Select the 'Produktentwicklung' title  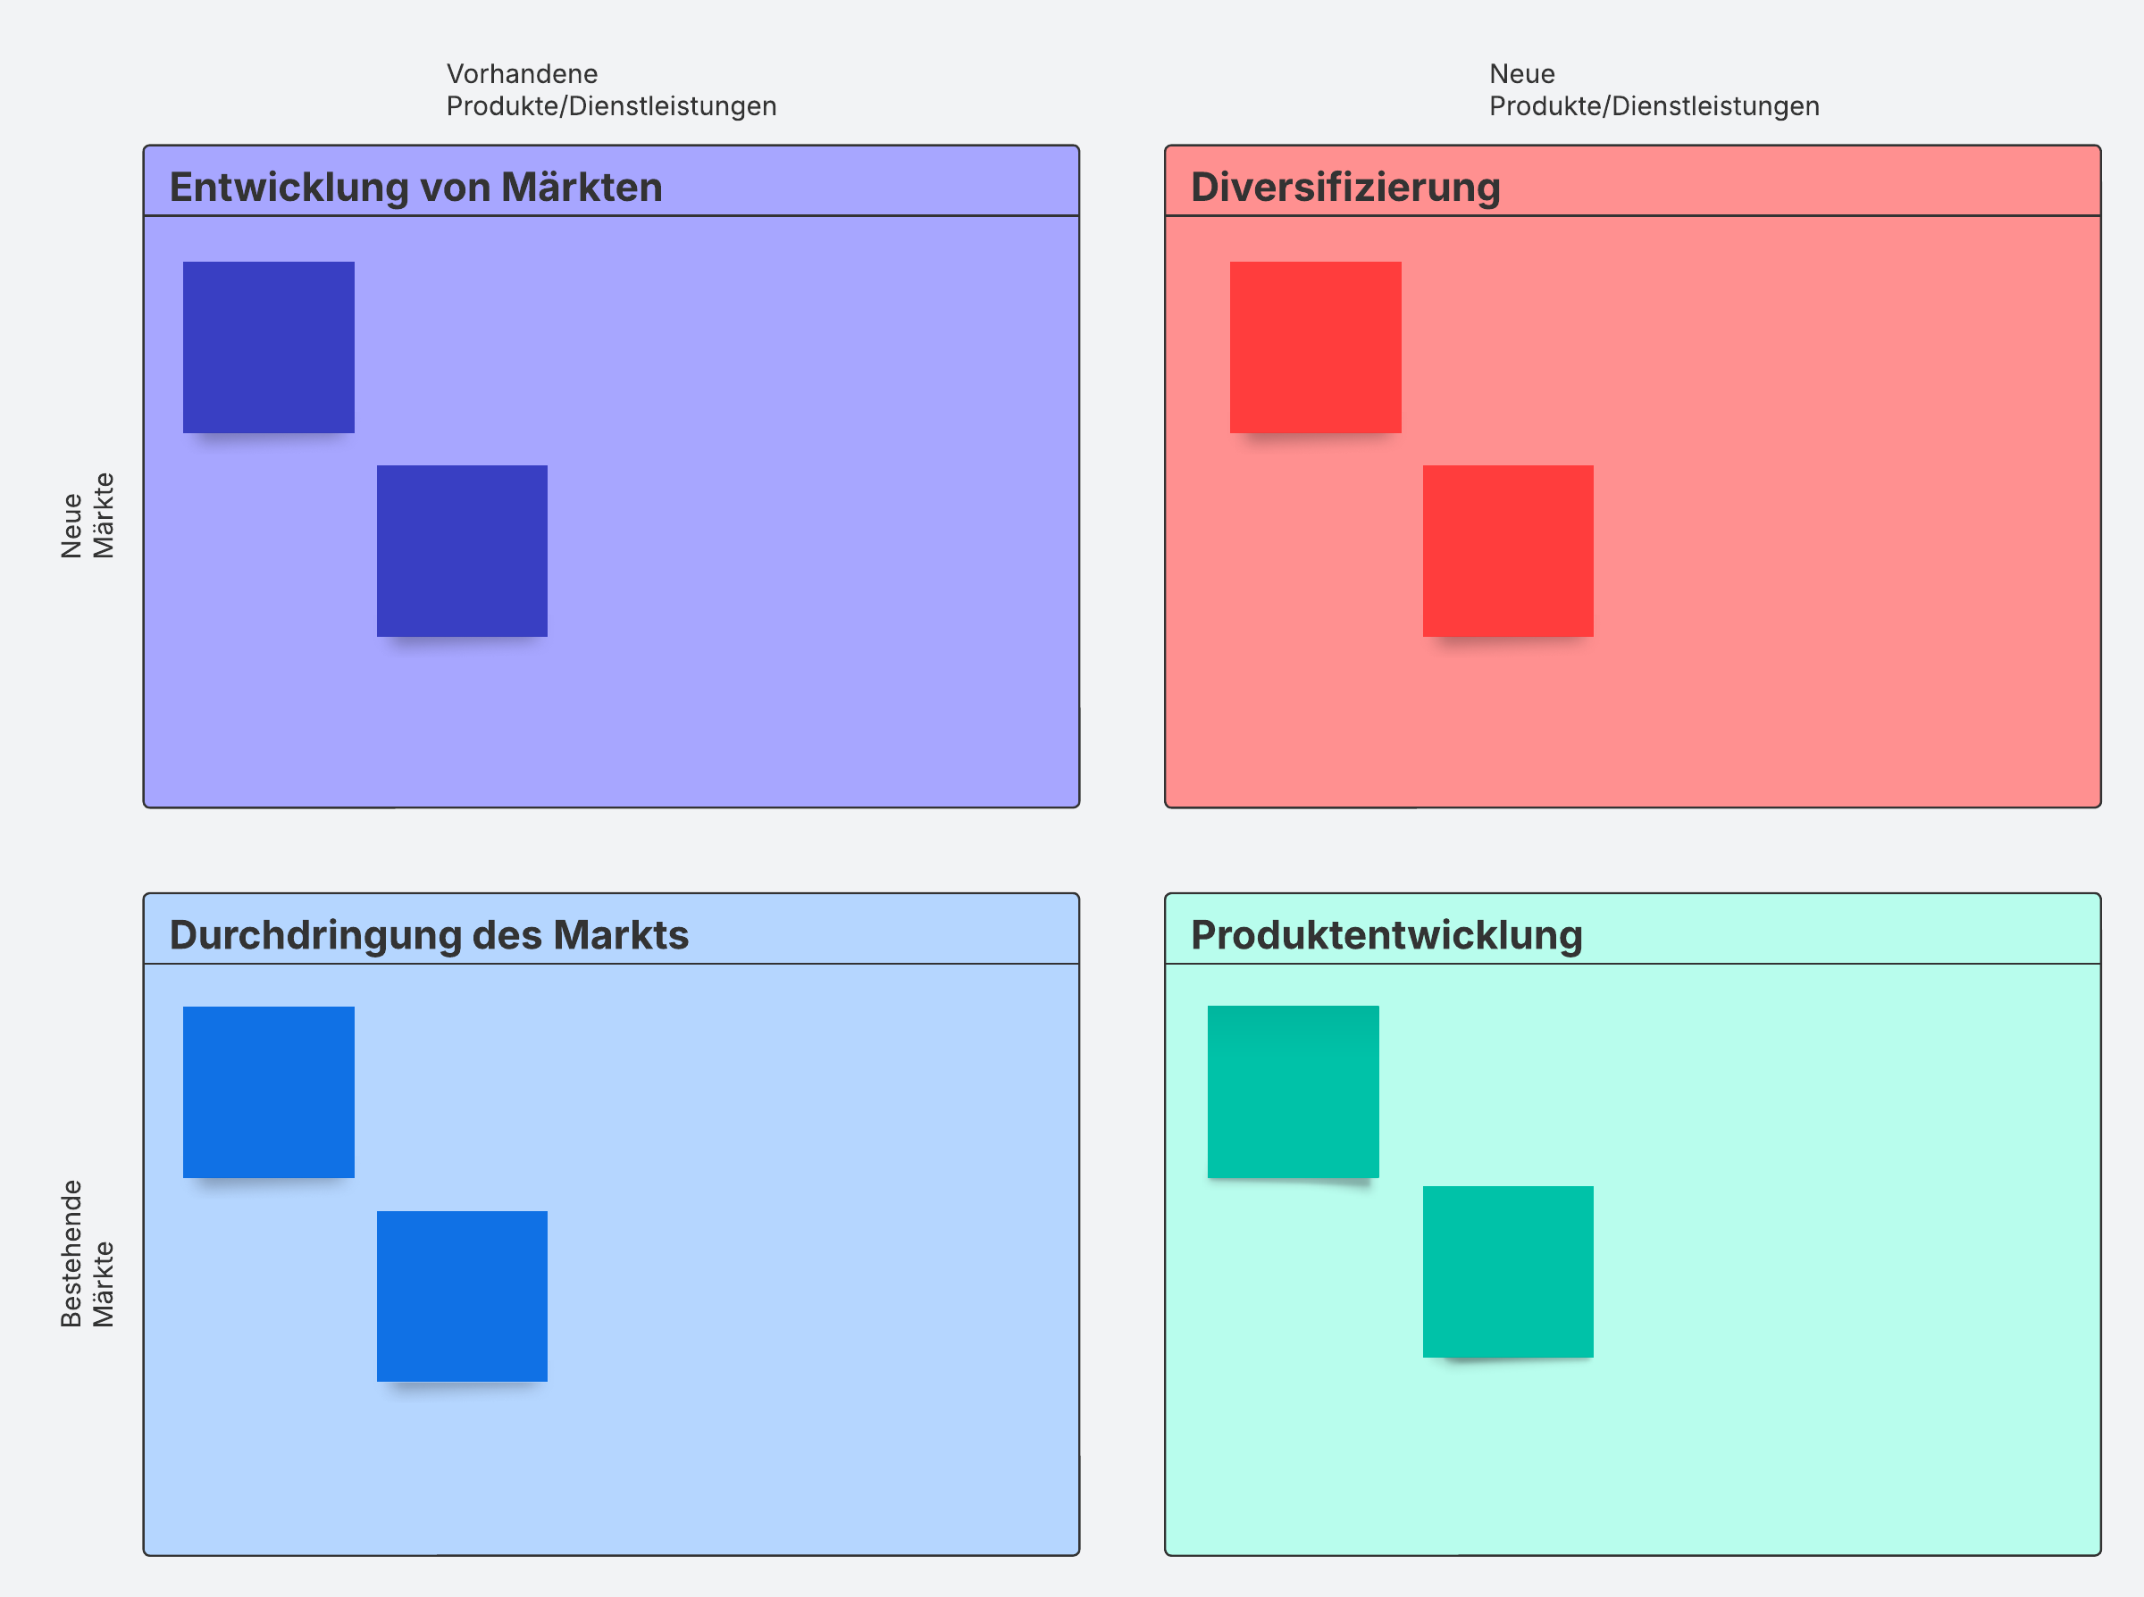pyautogui.click(x=1386, y=935)
